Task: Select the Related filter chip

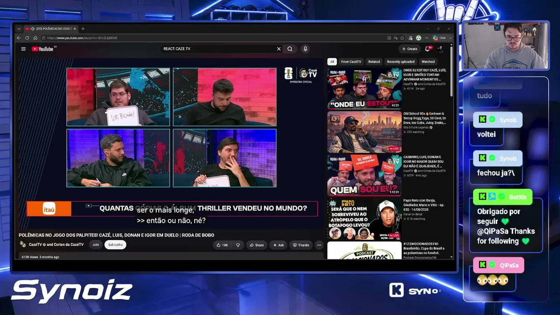Action: point(374,62)
